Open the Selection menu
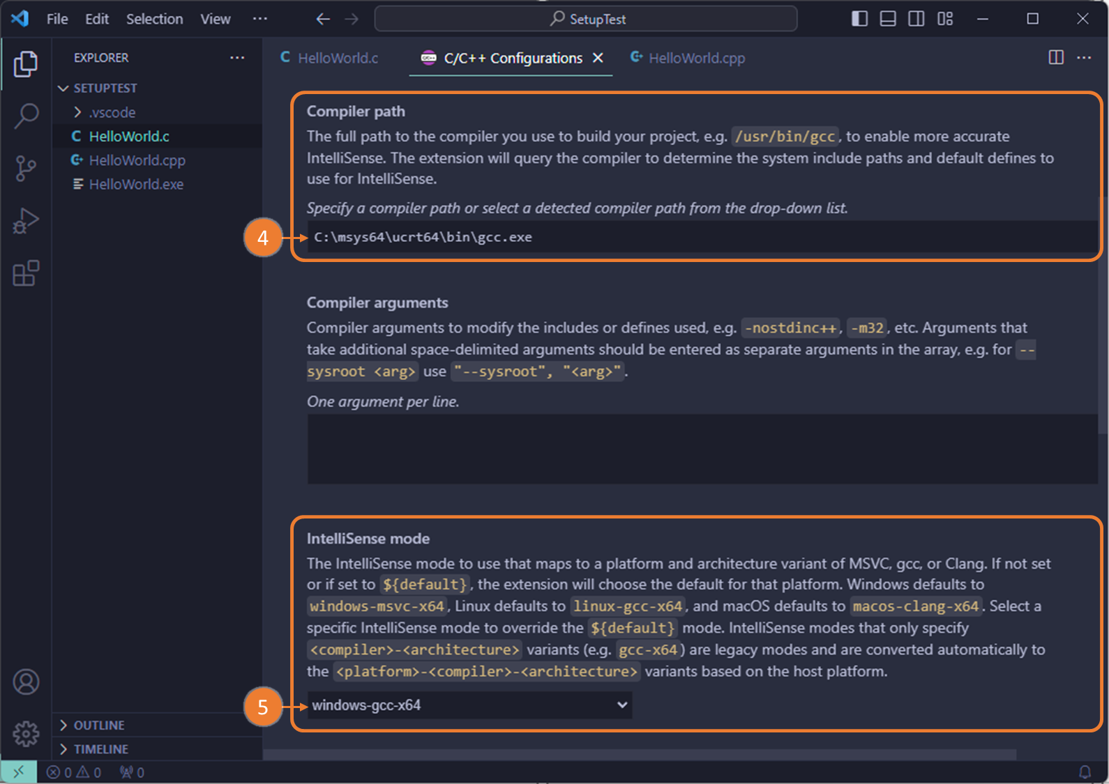Viewport: 1109px width, 784px height. point(154,19)
